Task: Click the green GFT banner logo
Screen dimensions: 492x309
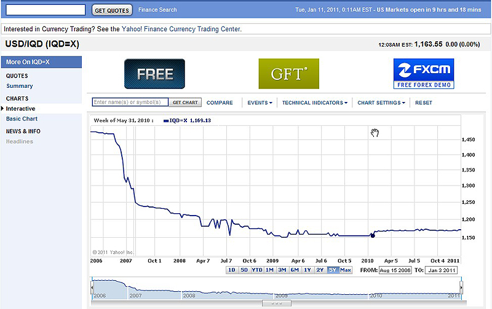Action: pos(288,74)
